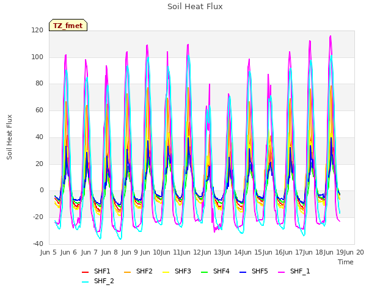Click the orange SHF2 legend swatch
Screen dimensions: 391x293
tap(128, 272)
